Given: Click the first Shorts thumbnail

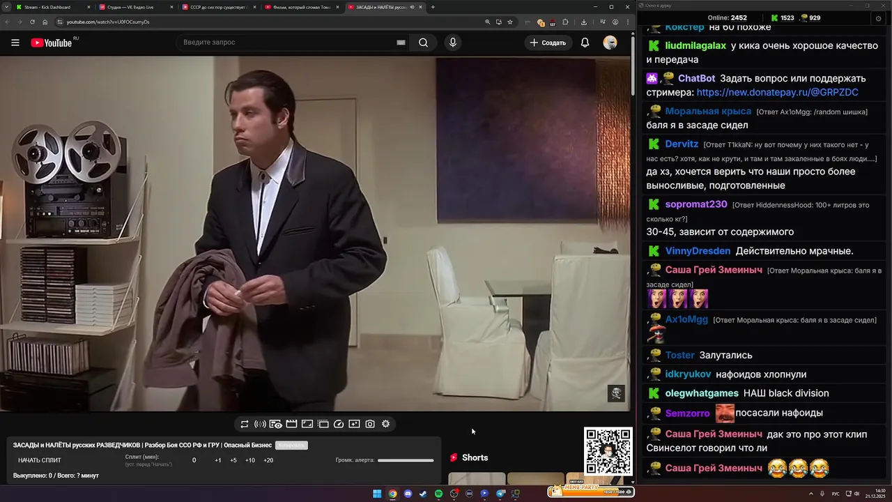Looking at the screenshot, I should 477,479.
